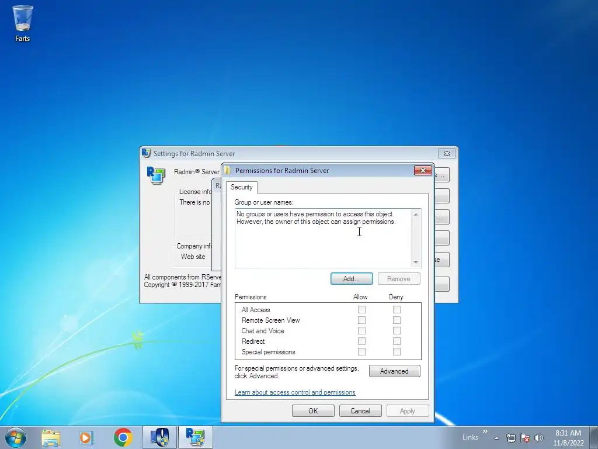Open the clock showing 8:31 AM
The width and height of the screenshot is (598, 449).
coord(568,438)
